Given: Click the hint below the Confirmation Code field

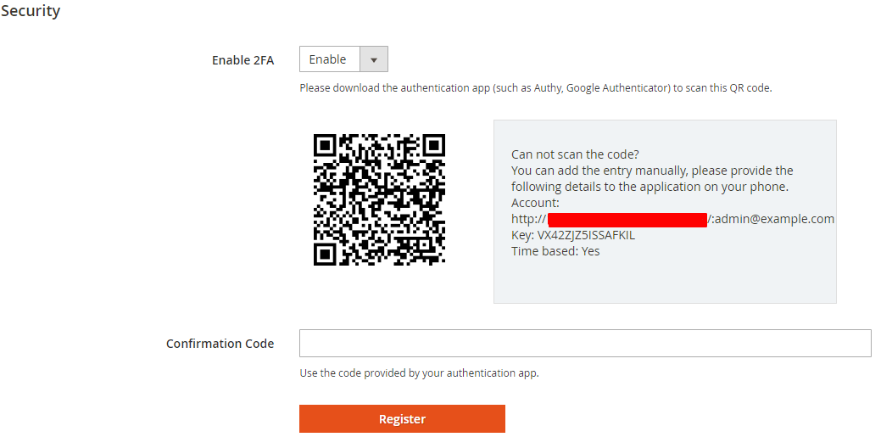Looking at the screenshot, I should click(419, 373).
